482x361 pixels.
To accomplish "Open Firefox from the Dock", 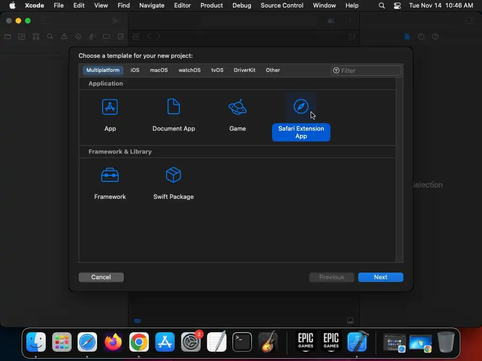I will [113, 342].
